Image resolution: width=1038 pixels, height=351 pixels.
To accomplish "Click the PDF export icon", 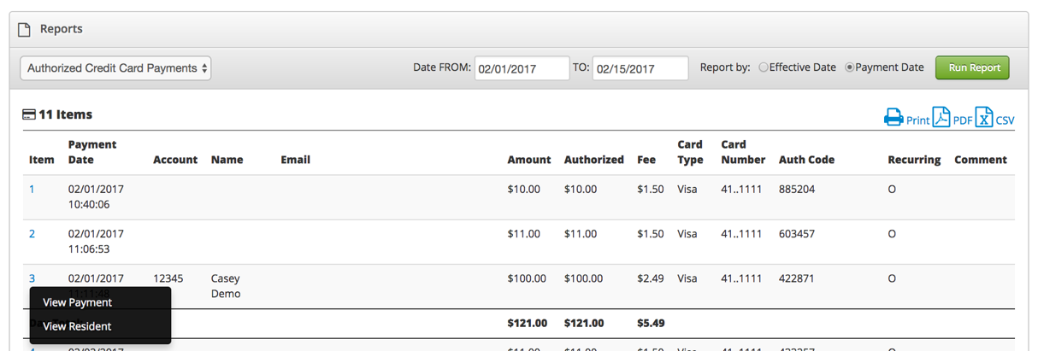I will coord(941,117).
